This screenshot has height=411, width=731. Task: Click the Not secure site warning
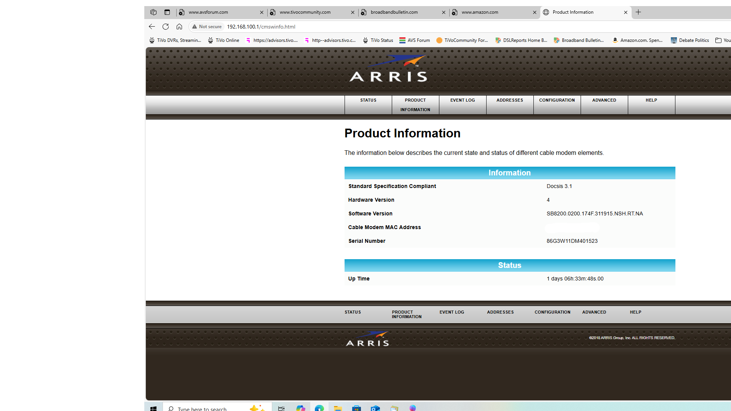[207, 27]
